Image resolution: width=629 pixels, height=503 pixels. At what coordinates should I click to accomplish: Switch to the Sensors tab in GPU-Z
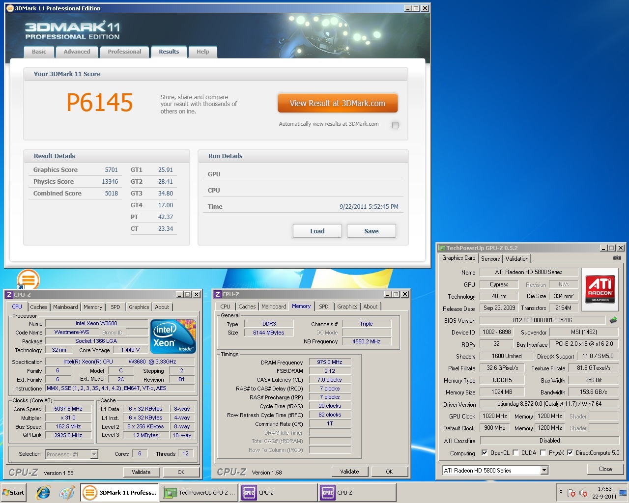click(490, 259)
